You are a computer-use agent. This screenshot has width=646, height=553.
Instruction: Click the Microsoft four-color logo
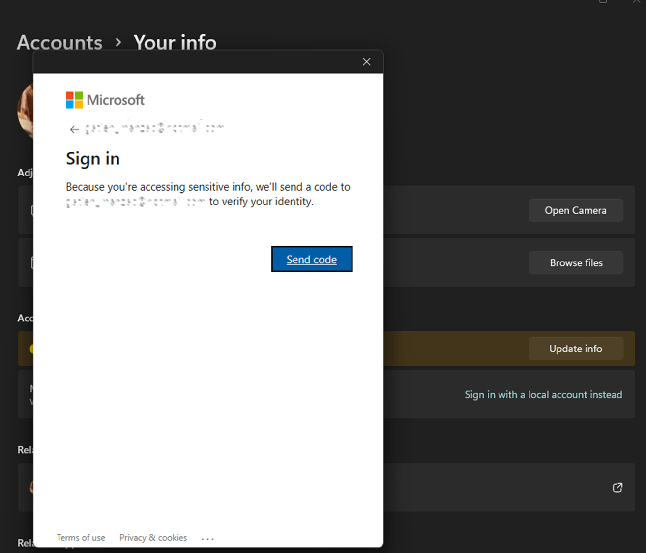[x=75, y=100]
